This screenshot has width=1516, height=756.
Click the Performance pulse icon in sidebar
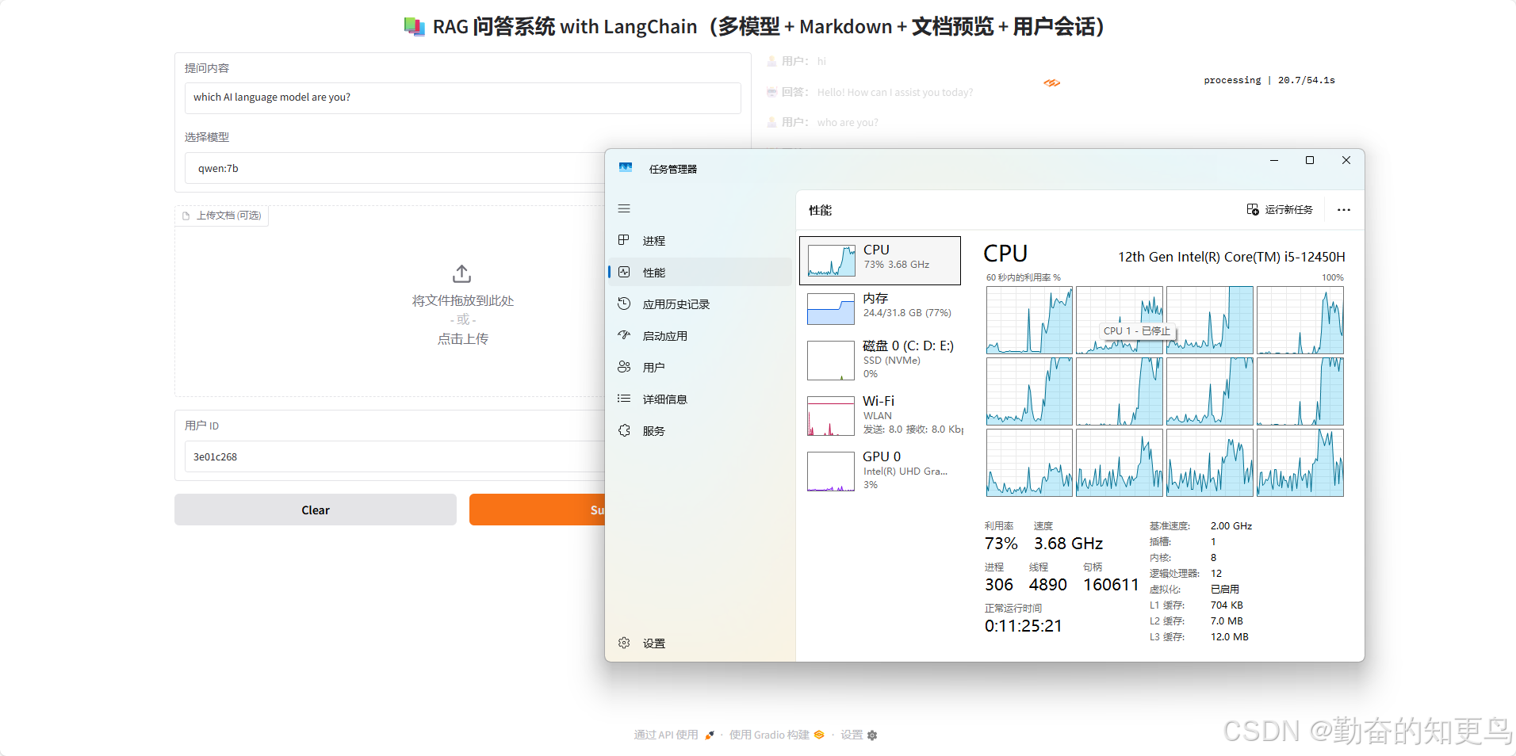tap(624, 272)
